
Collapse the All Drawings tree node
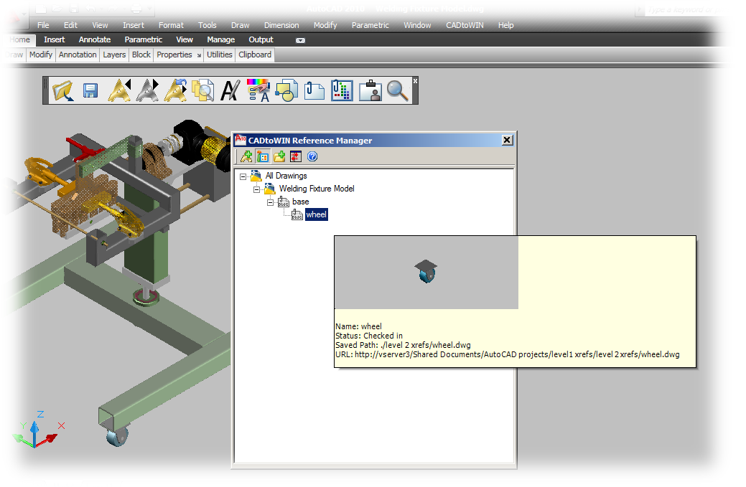(x=243, y=176)
